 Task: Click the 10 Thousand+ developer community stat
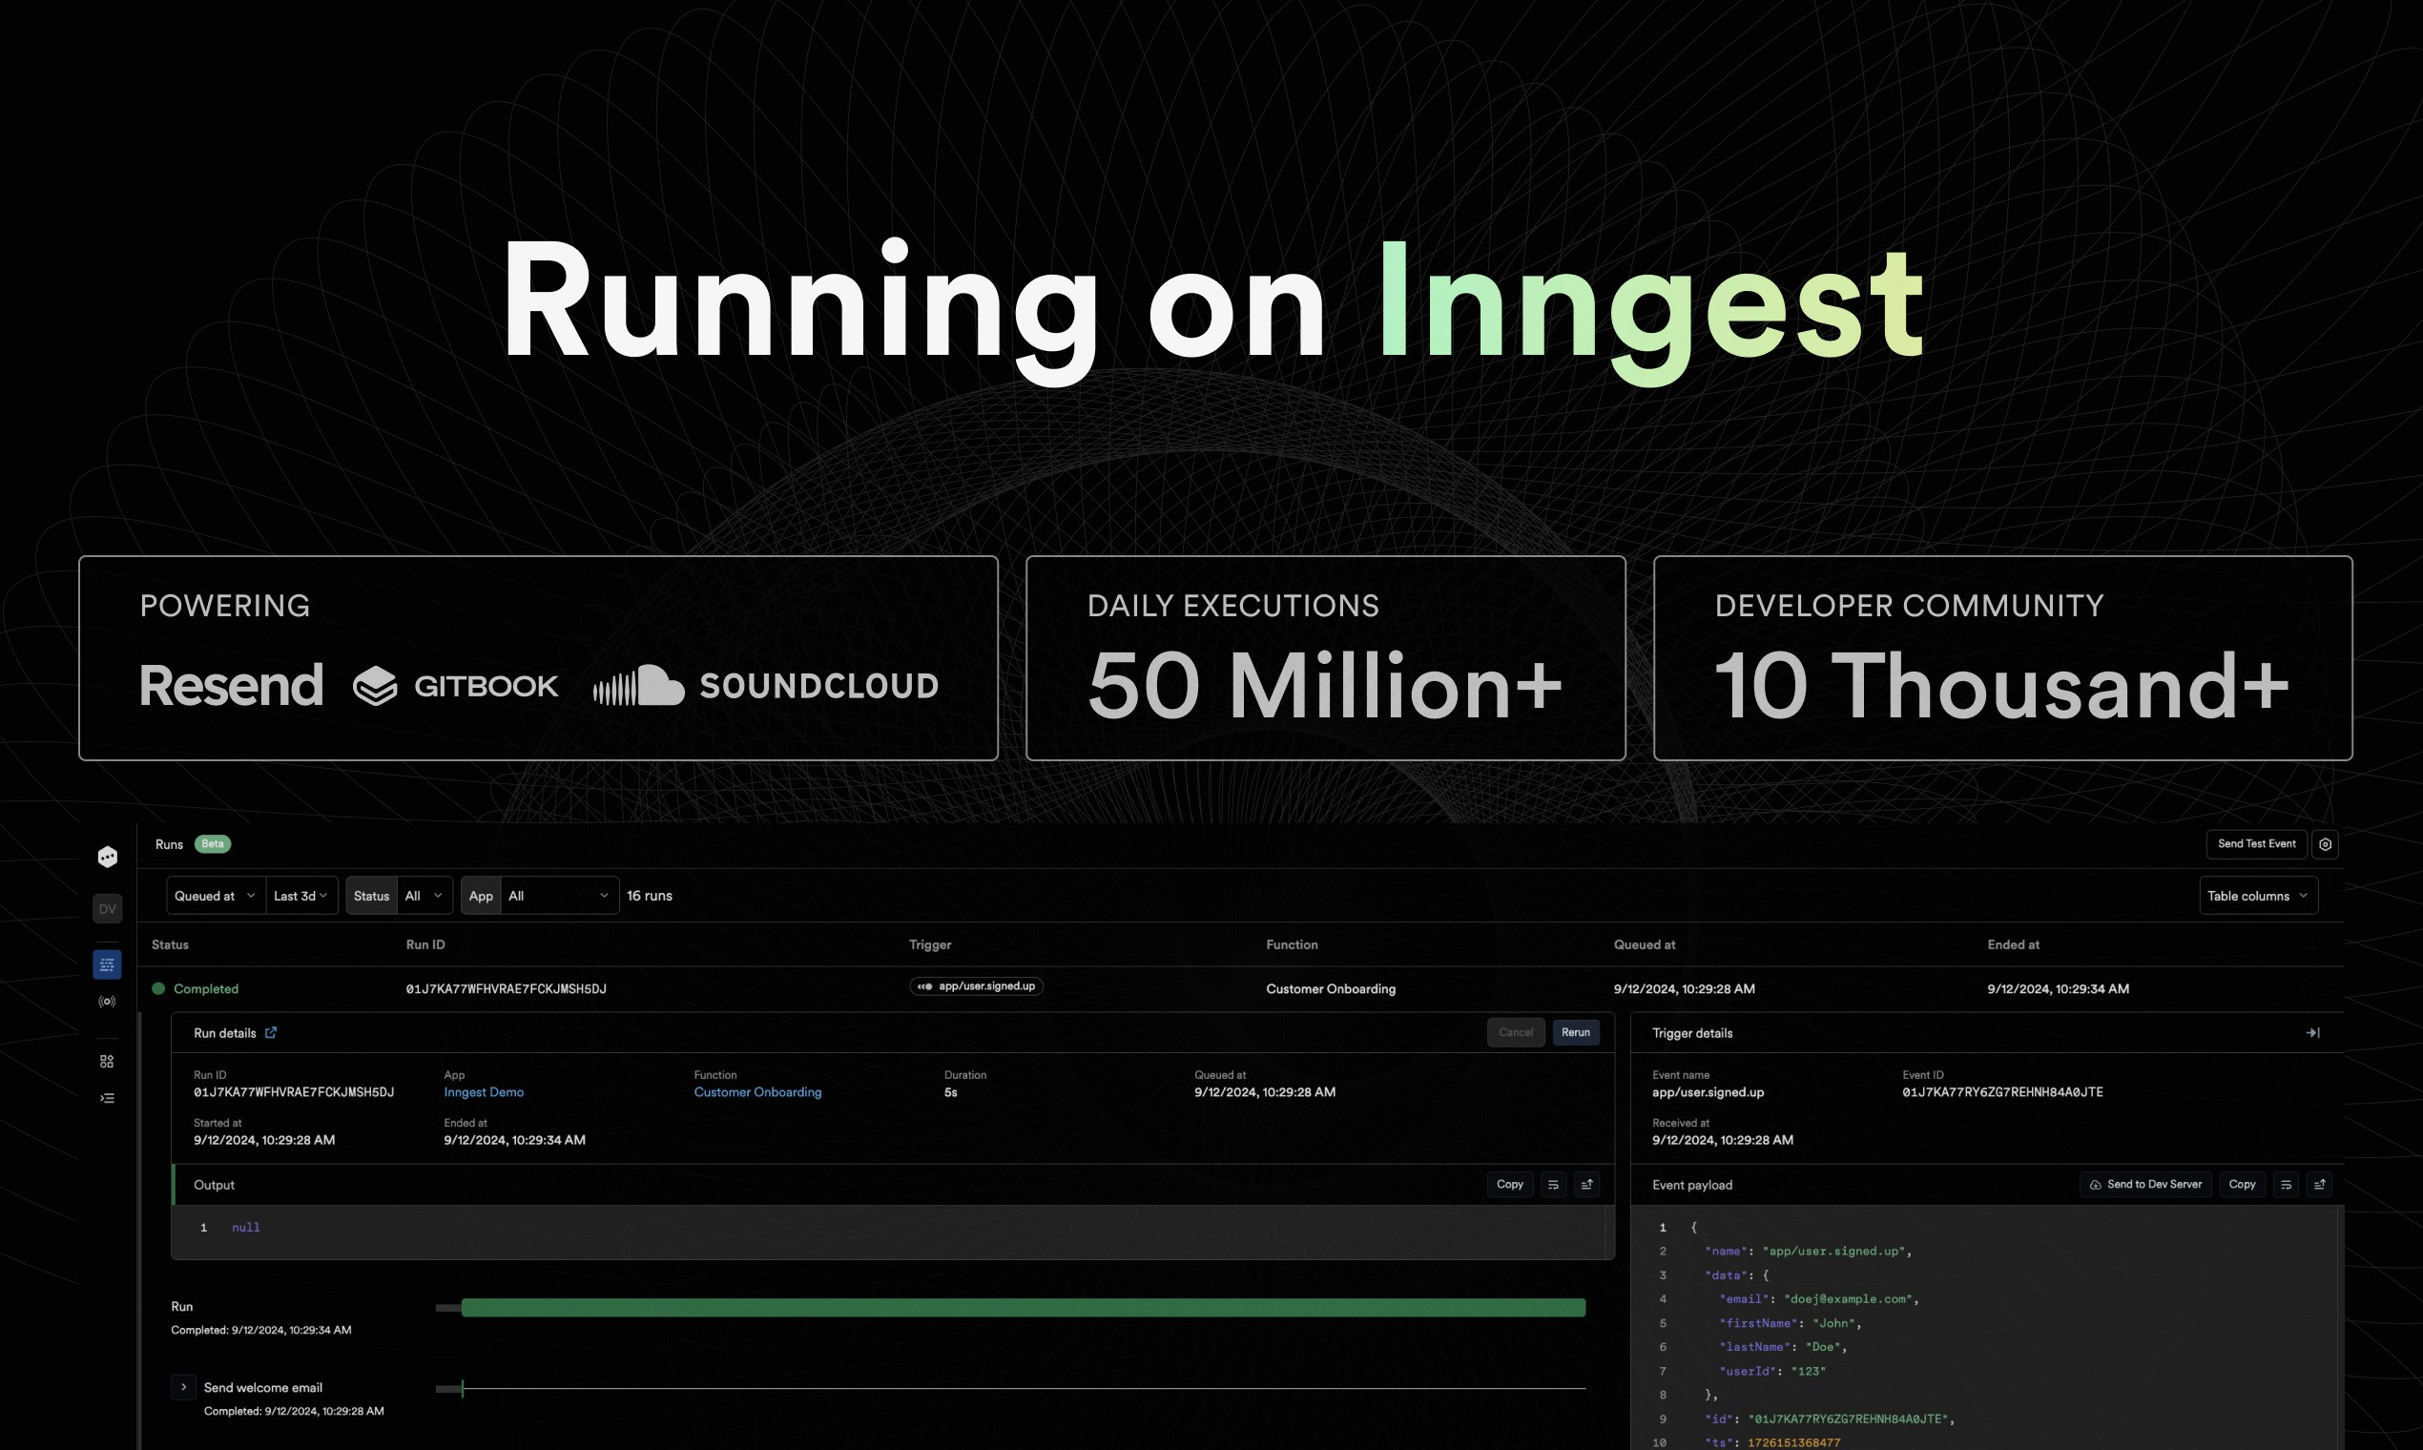point(2003,686)
